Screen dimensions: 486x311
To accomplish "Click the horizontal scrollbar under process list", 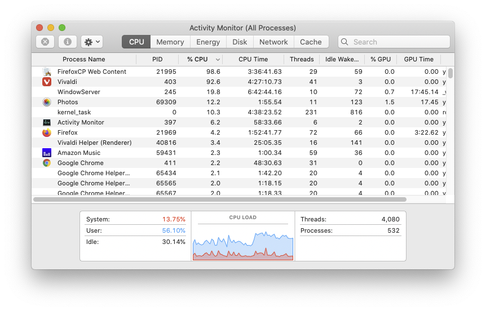I will [x=220, y=199].
